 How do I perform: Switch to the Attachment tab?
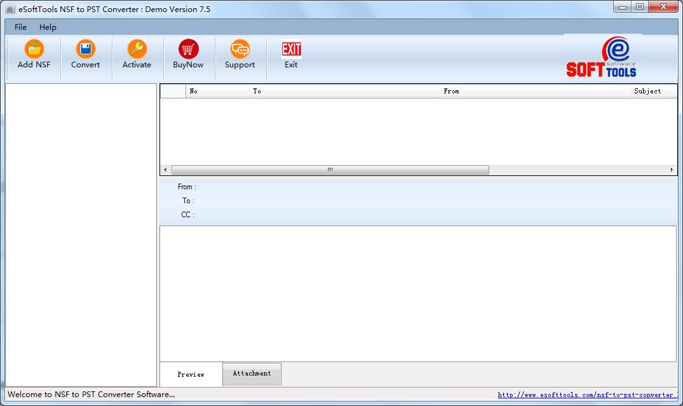click(x=252, y=374)
